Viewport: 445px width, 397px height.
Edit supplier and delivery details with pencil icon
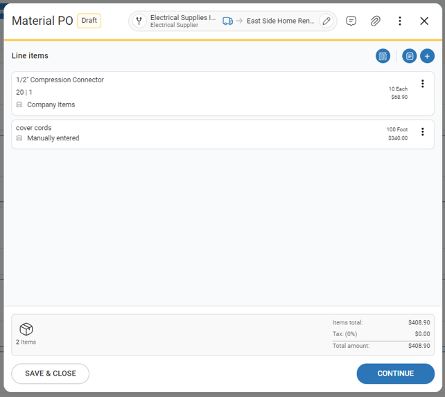[326, 21]
